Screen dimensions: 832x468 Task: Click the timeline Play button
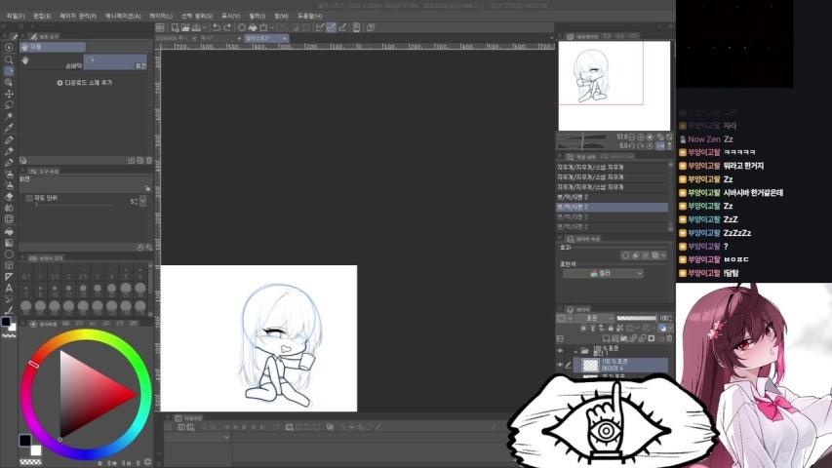pyautogui.click(x=244, y=426)
